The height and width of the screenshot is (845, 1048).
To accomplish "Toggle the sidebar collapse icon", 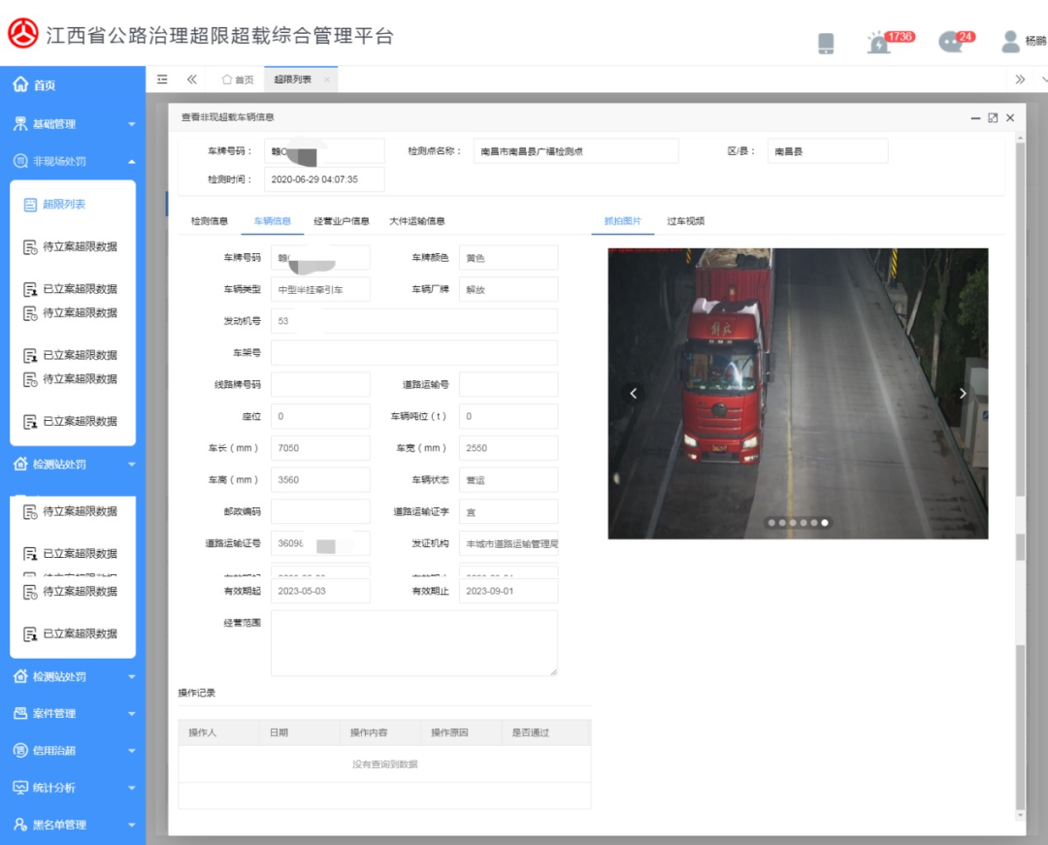I will pos(162,80).
